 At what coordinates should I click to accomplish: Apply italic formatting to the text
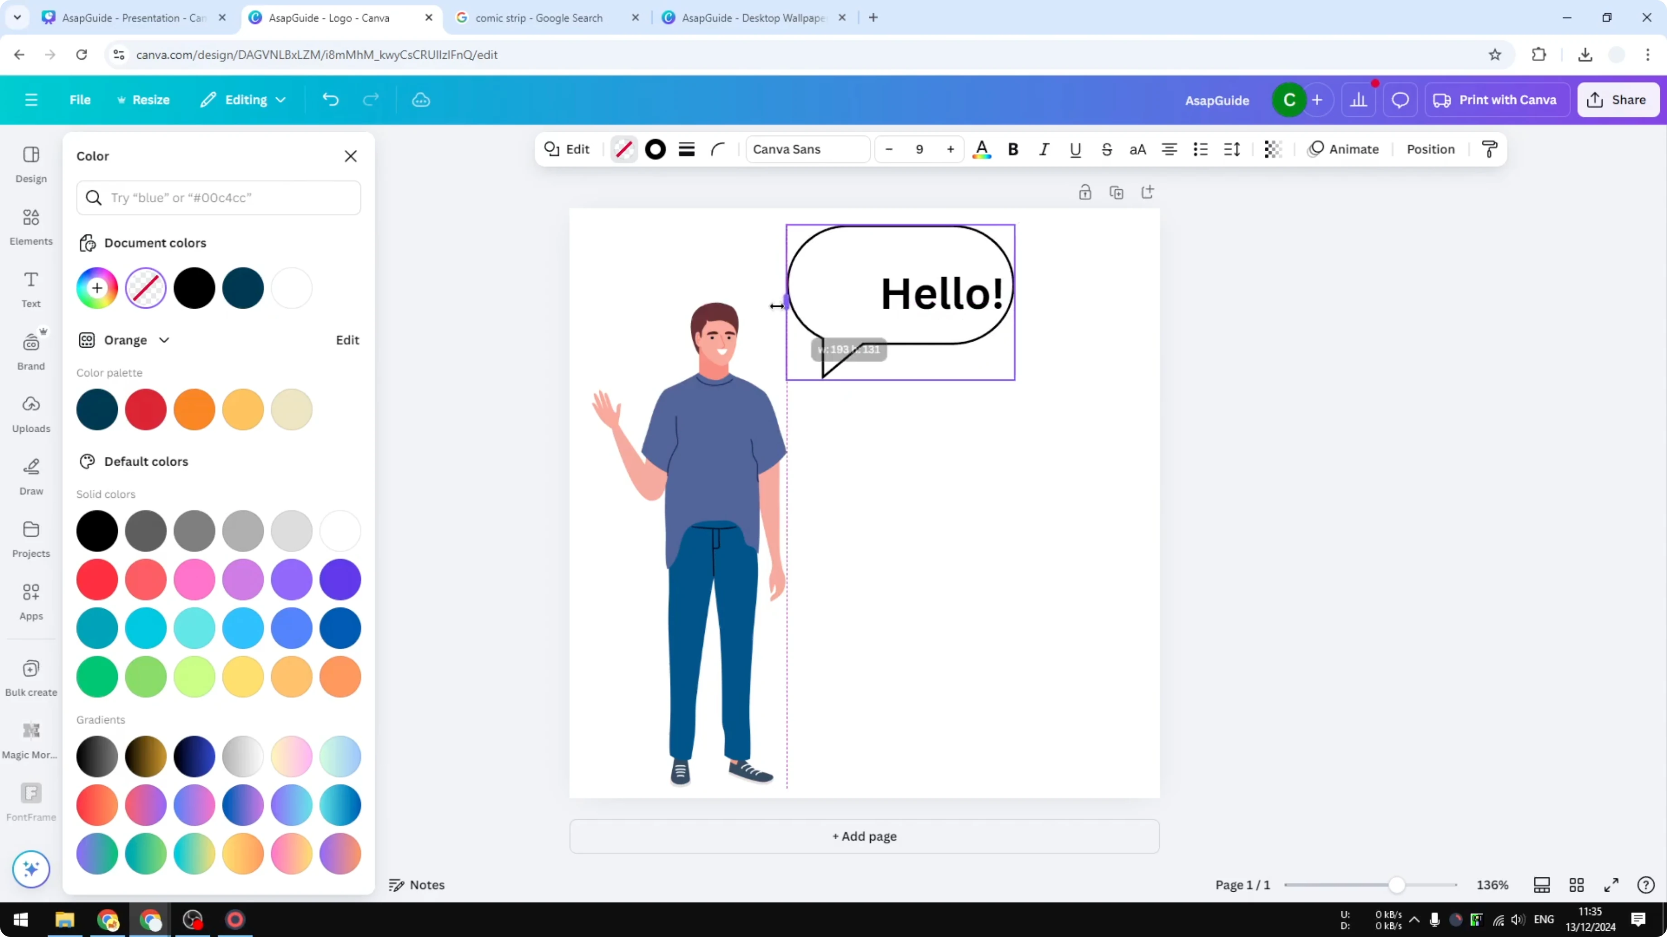pyautogui.click(x=1044, y=149)
